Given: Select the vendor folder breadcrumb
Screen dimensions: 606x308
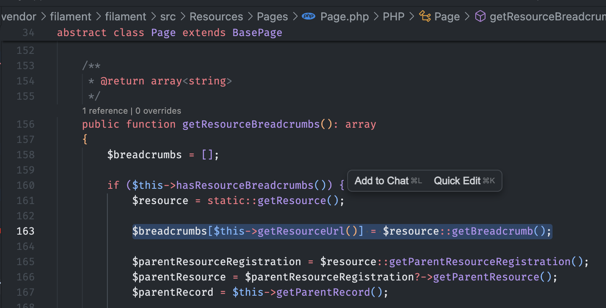Looking at the screenshot, I should coord(18,17).
